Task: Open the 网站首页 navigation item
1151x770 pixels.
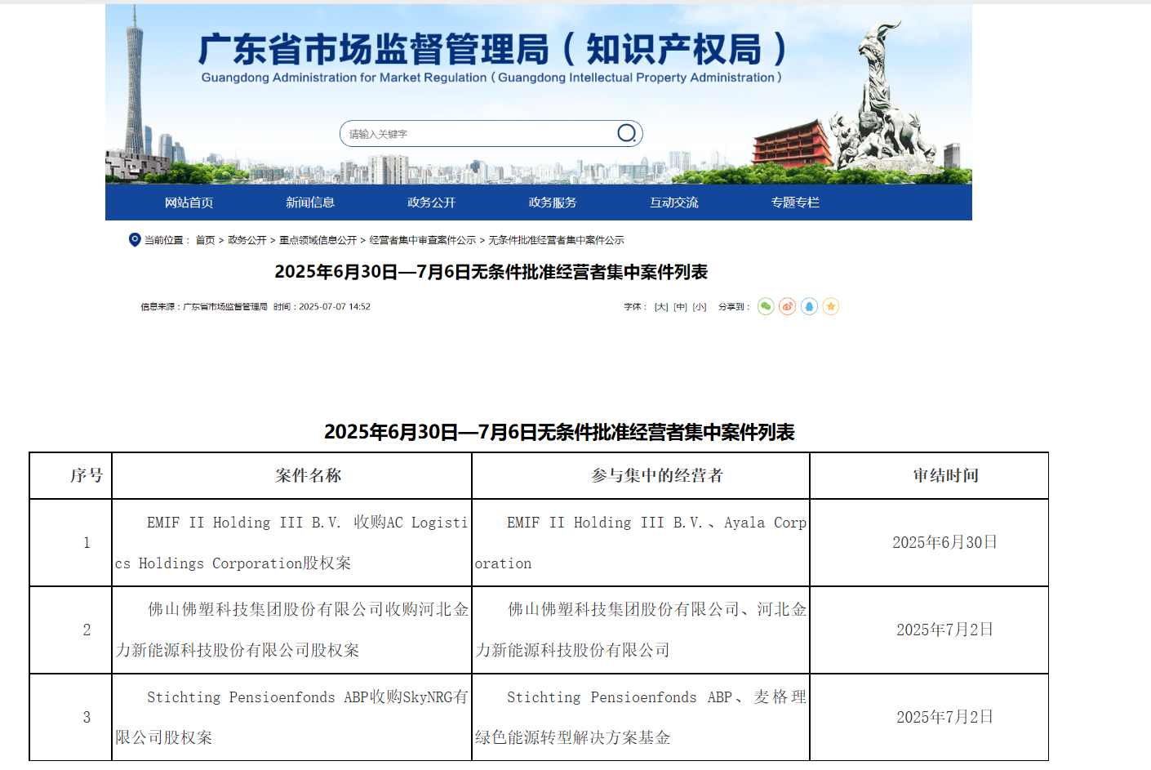Action: click(x=189, y=203)
